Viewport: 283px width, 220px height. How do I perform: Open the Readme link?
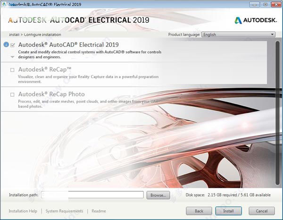click(99, 211)
